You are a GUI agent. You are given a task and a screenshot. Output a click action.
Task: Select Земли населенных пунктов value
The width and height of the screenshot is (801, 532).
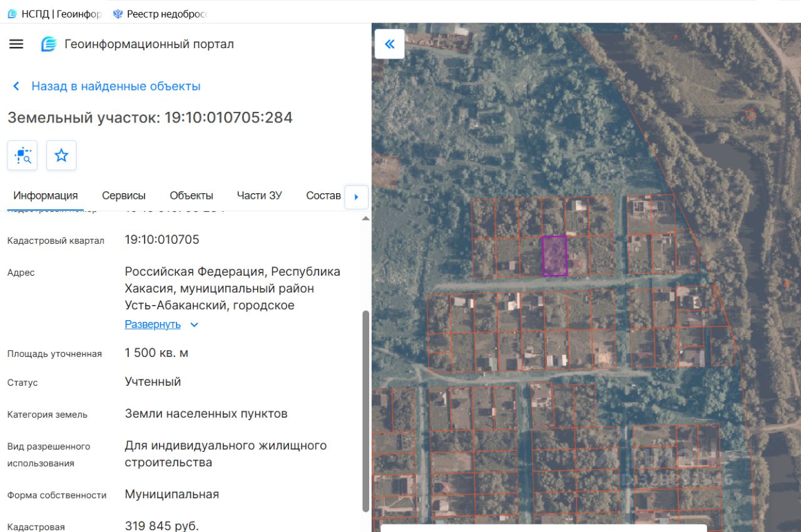click(x=207, y=414)
